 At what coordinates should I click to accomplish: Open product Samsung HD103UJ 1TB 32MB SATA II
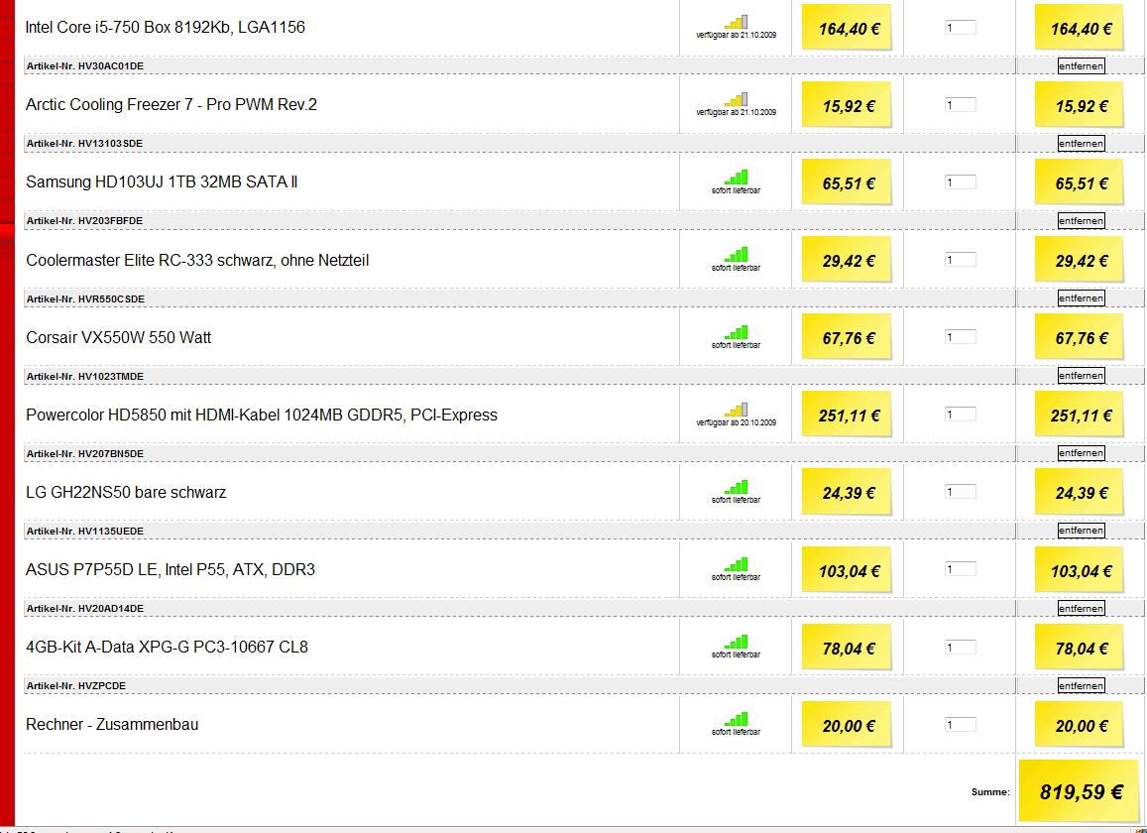tap(162, 182)
